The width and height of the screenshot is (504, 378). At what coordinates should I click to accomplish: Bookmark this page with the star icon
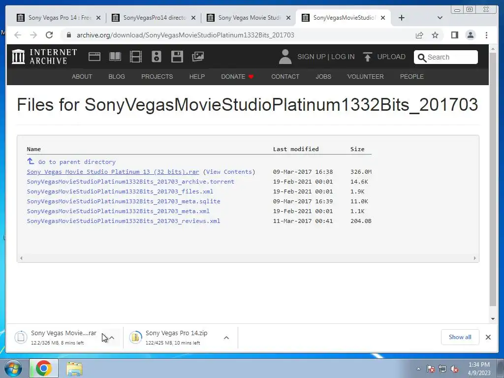[x=435, y=35]
